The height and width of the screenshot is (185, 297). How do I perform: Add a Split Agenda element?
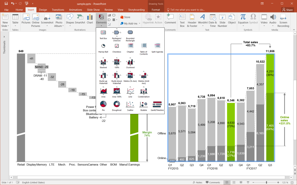157,46
